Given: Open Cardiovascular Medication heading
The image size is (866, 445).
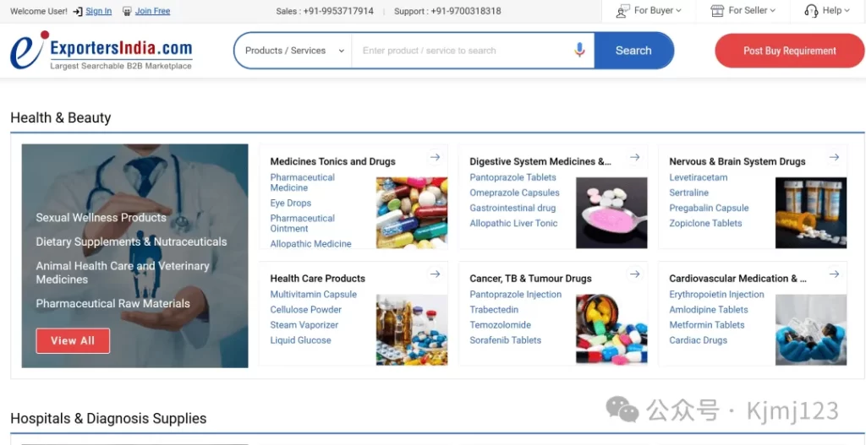Looking at the screenshot, I should click(737, 279).
